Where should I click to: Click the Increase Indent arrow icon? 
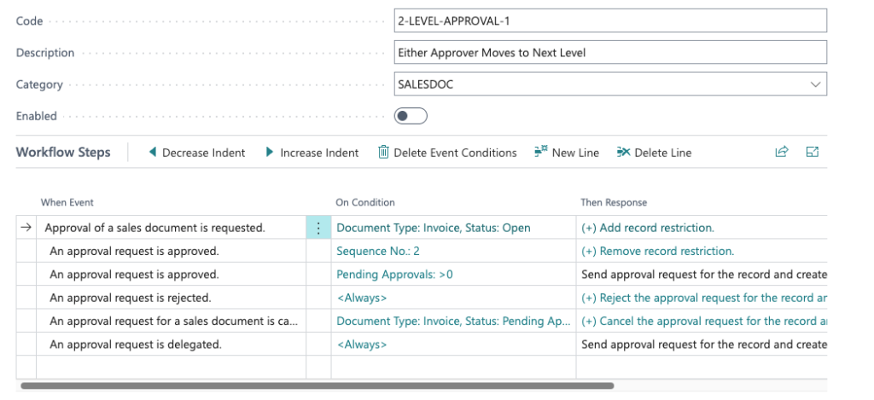(270, 152)
